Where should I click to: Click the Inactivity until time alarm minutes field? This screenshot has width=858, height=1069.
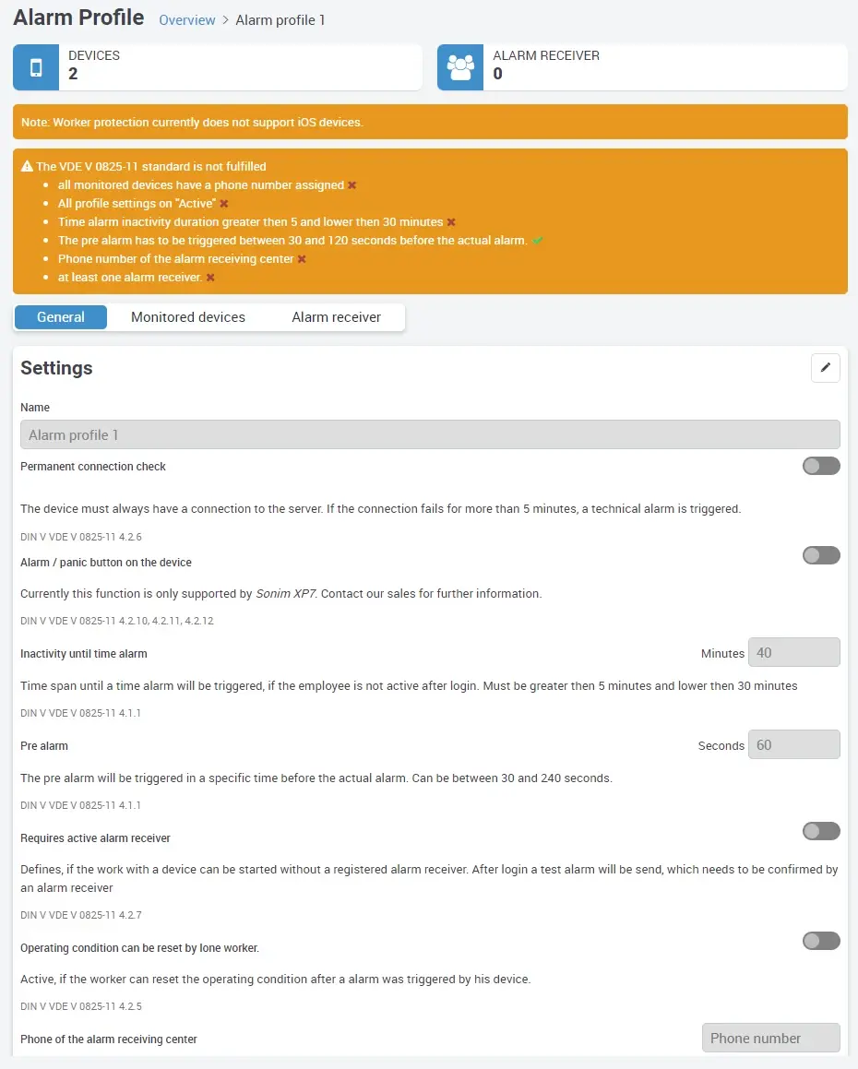pyautogui.click(x=793, y=652)
